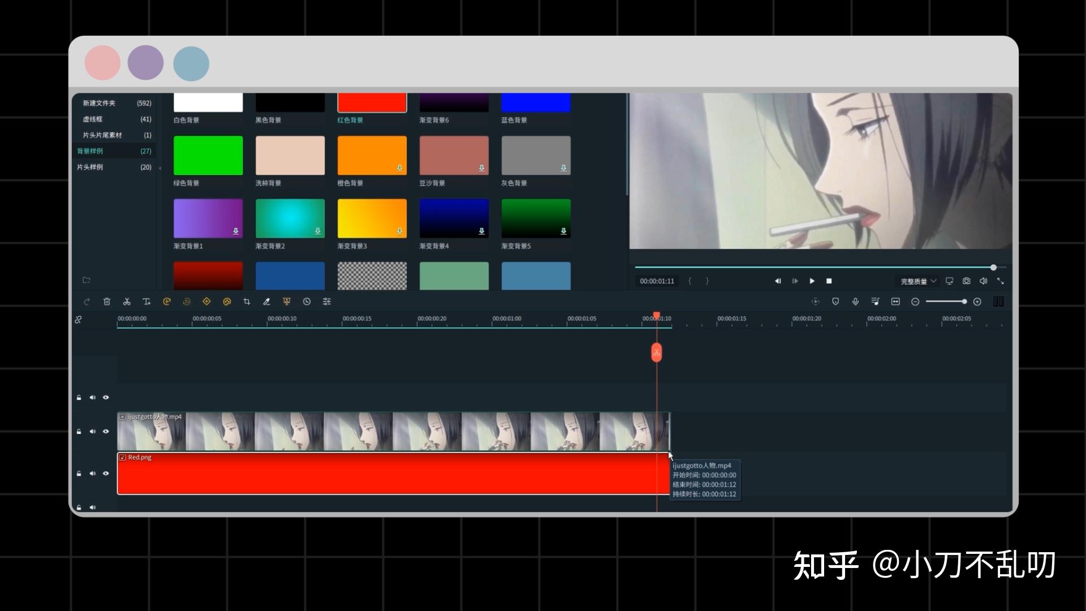The width and height of the screenshot is (1086, 611).
Task: Play the preview video
Action: pyautogui.click(x=812, y=281)
